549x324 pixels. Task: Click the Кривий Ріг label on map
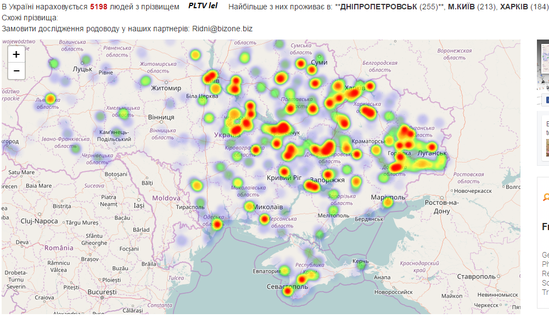284,177
